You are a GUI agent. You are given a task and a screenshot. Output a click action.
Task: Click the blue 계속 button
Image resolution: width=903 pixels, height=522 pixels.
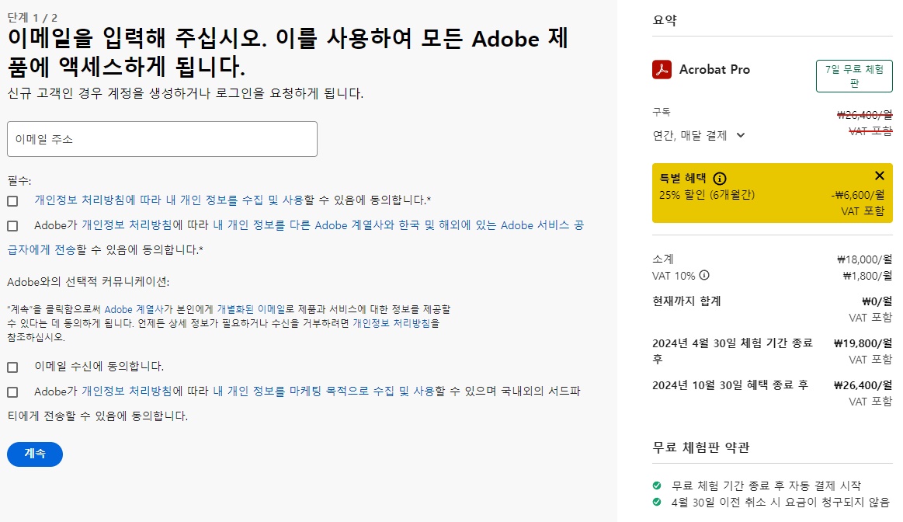pyautogui.click(x=34, y=454)
